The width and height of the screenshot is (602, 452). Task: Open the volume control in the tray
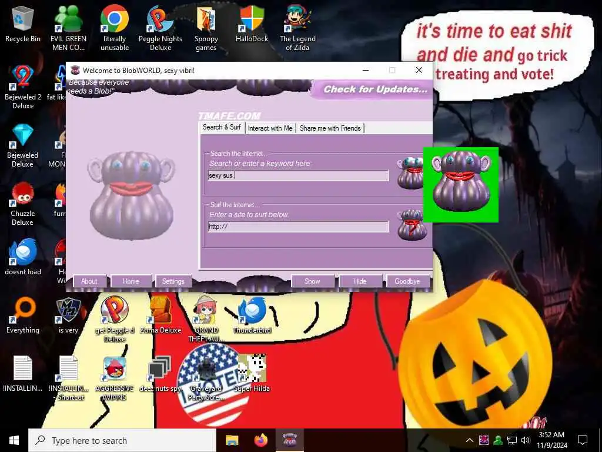[x=526, y=440]
